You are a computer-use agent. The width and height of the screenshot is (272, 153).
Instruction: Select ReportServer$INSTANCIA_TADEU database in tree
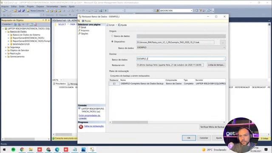[x=28, y=38]
